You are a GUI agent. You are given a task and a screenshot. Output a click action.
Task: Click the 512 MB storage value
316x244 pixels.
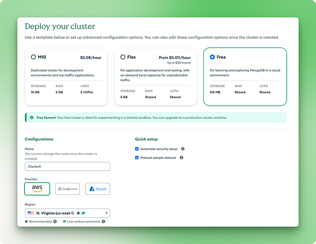pos(215,92)
